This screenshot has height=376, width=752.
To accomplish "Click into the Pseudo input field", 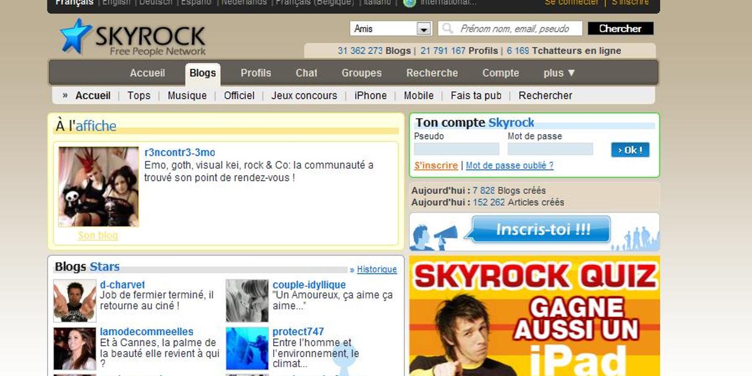I will pos(456,149).
